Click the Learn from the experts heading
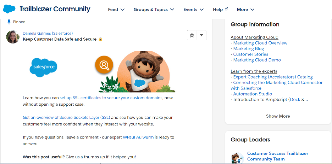The width and height of the screenshot is (332, 164). 254,71
